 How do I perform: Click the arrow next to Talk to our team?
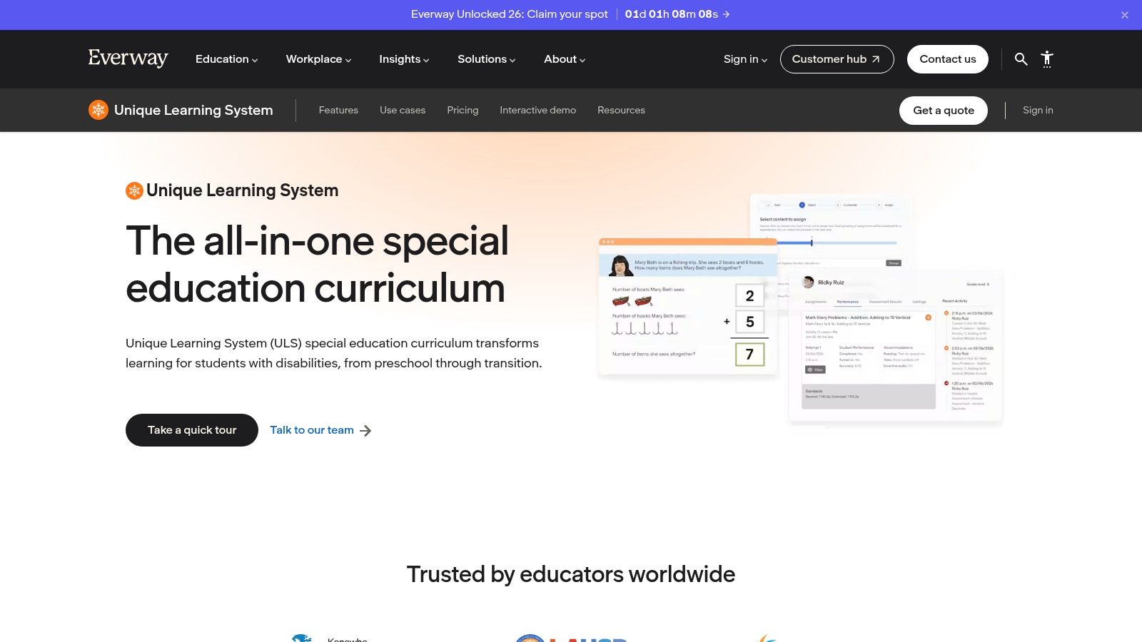click(365, 431)
